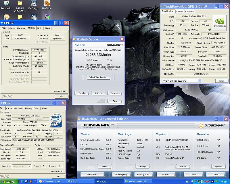The height and width of the screenshot is (184, 230).
Task: Switch to the Validation tab in GPU-Z
Action: tap(189, 11)
